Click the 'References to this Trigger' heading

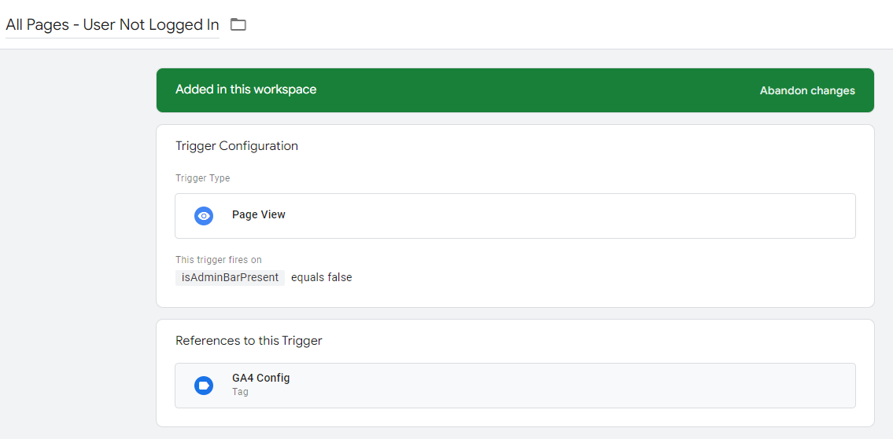pyautogui.click(x=249, y=341)
